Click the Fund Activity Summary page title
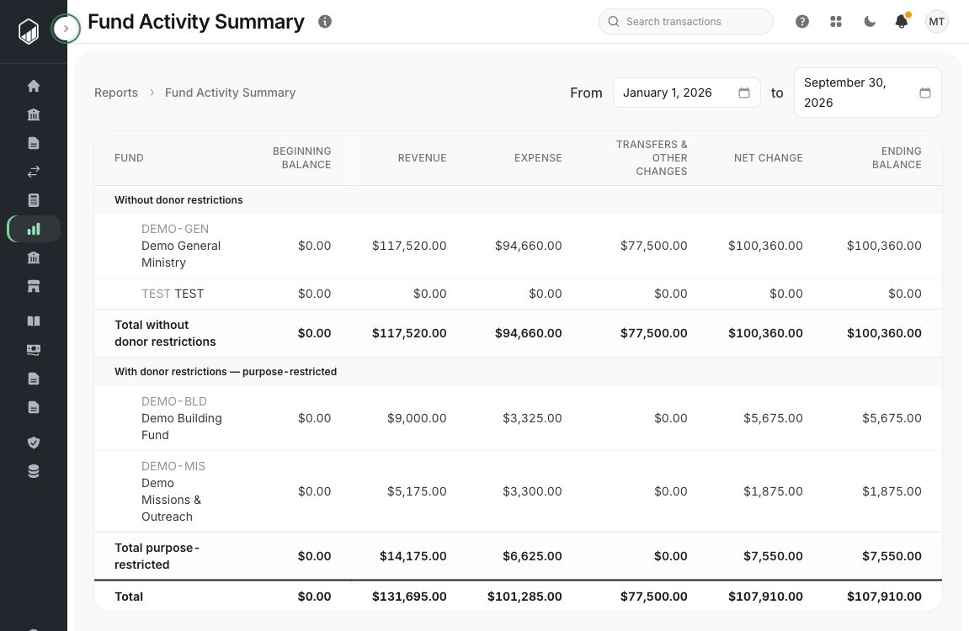 pos(196,22)
